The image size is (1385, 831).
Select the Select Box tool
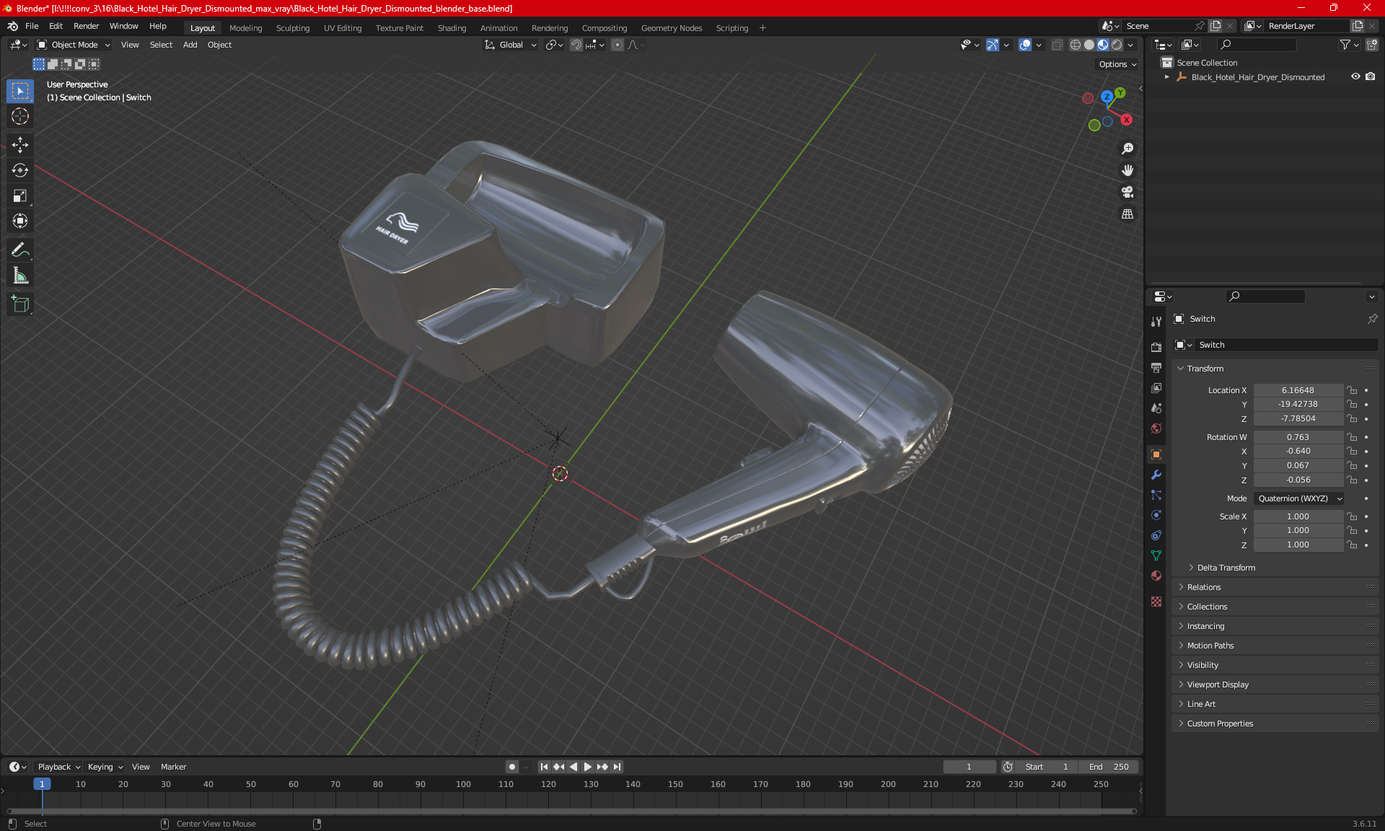tap(20, 91)
